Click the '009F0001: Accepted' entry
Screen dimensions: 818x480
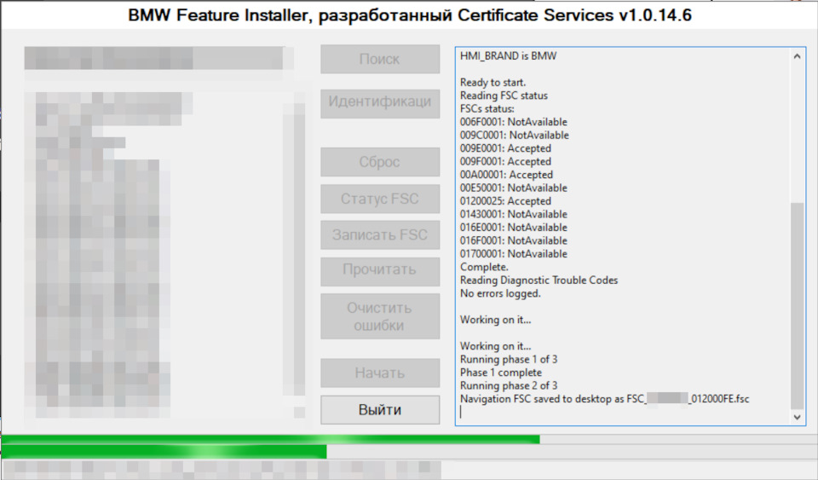[505, 161]
